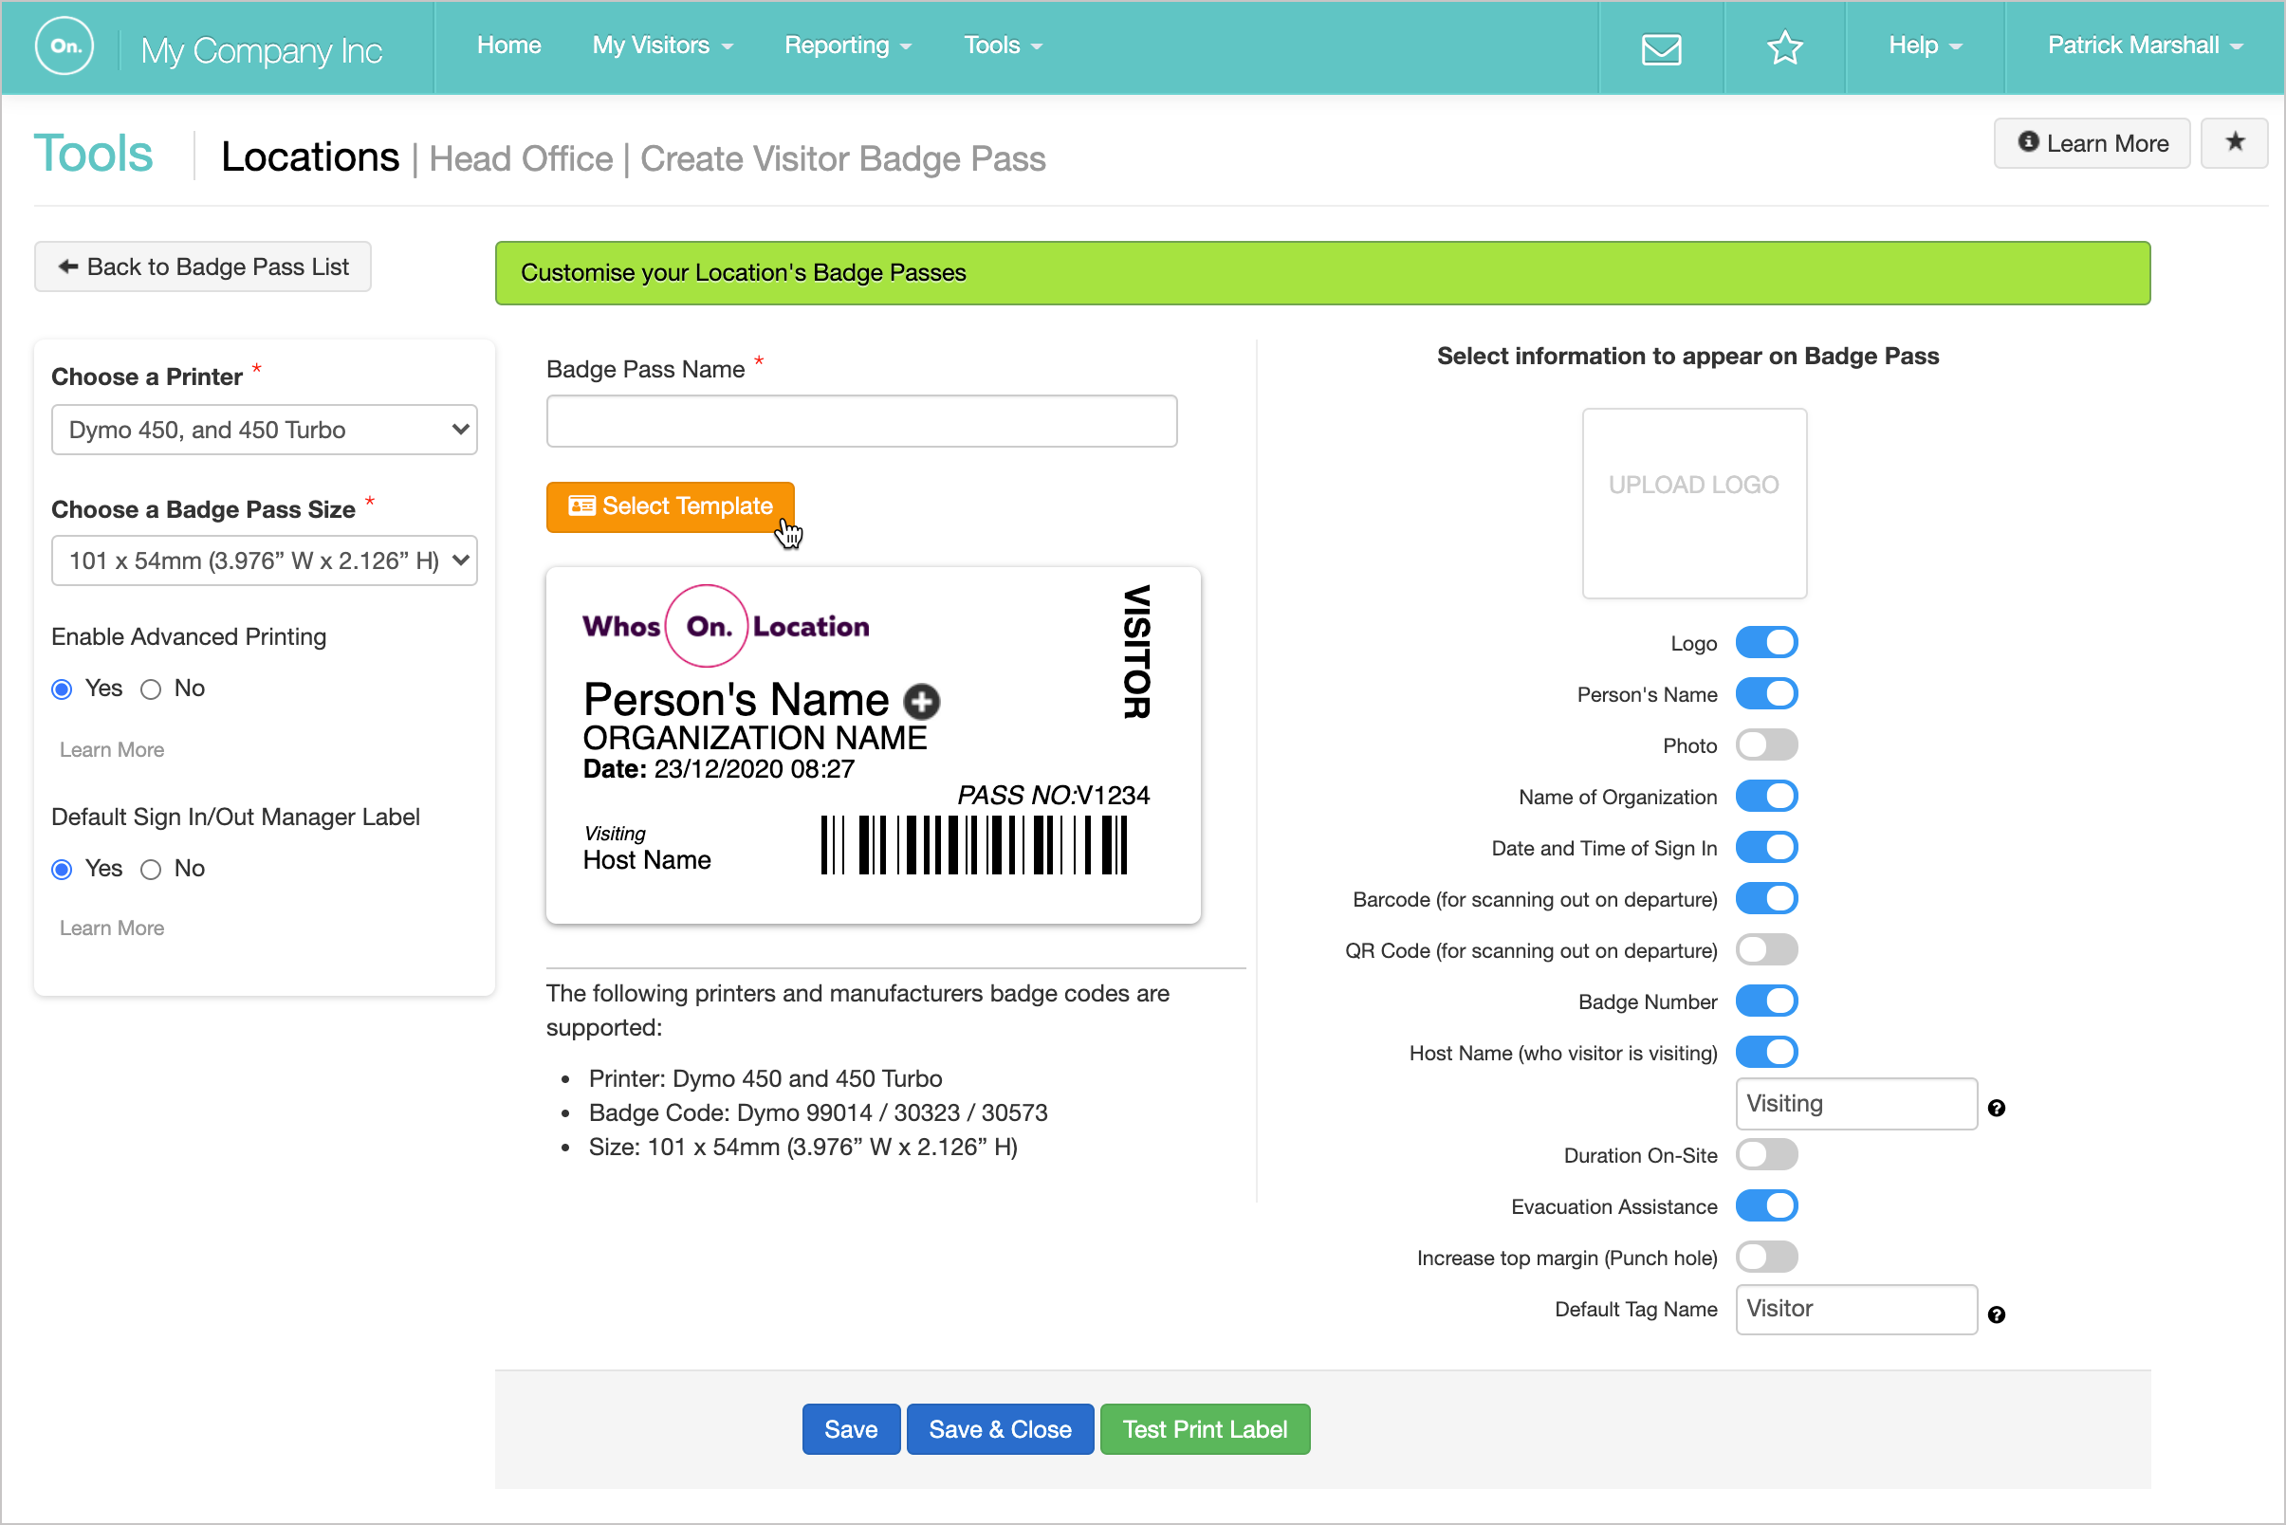Open the Badge Pass Size dropdown
The width and height of the screenshot is (2286, 1525).
click(264, 560)
